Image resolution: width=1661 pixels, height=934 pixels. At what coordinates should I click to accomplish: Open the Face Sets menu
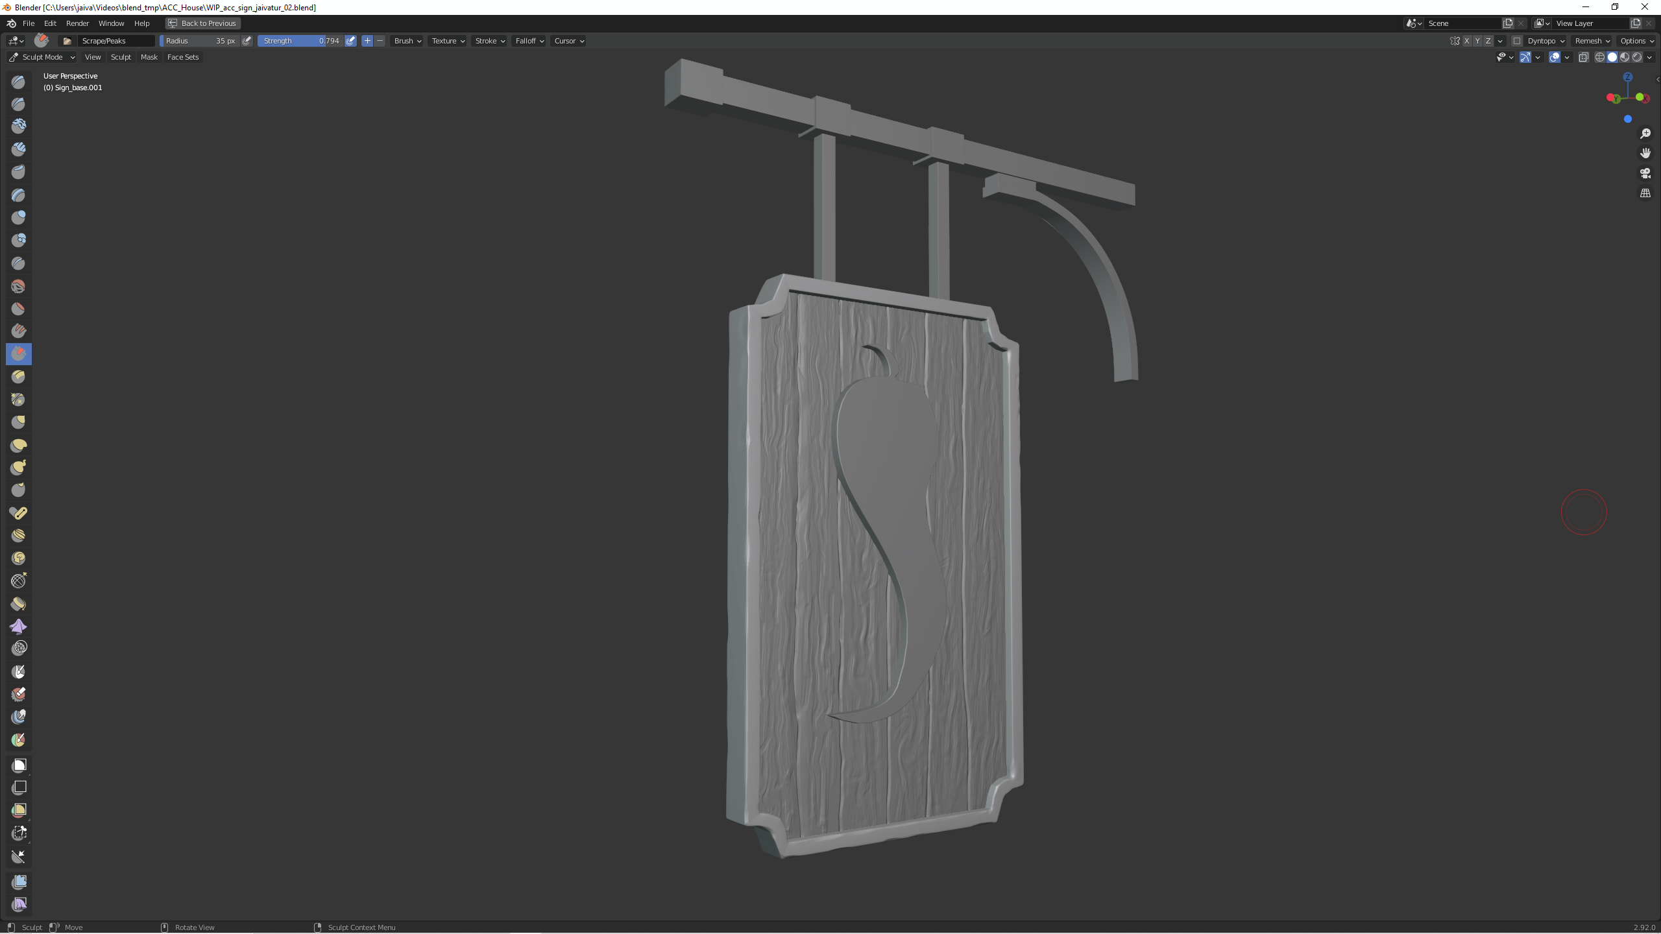point(182,57)
